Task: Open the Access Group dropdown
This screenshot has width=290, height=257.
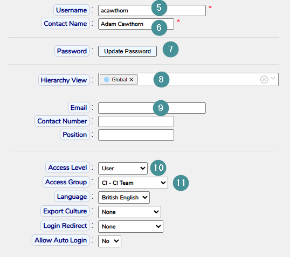Action: pyautogui.click(x=133, y=183)
